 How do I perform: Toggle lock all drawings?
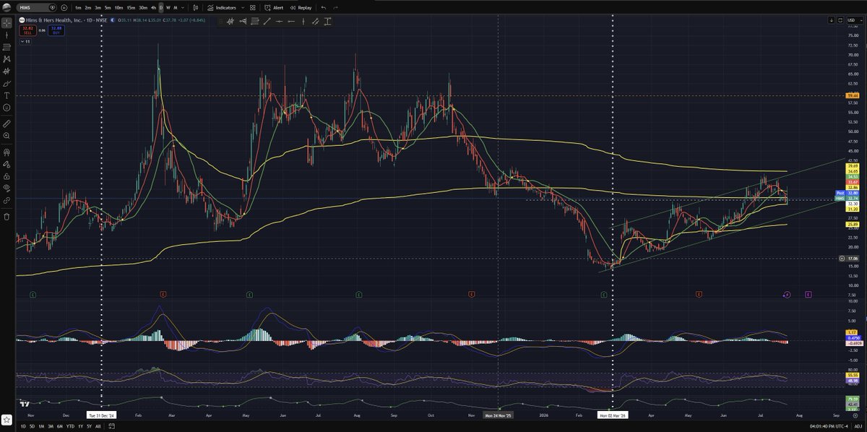6,176
